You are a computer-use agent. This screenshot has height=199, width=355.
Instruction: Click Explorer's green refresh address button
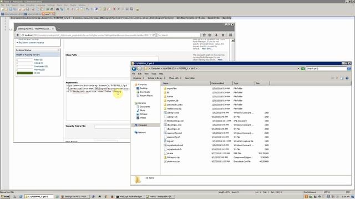coord(303,69)
